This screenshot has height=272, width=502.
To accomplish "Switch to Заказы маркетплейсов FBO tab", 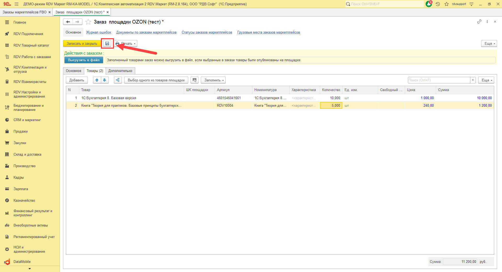I will coord(25,12).
